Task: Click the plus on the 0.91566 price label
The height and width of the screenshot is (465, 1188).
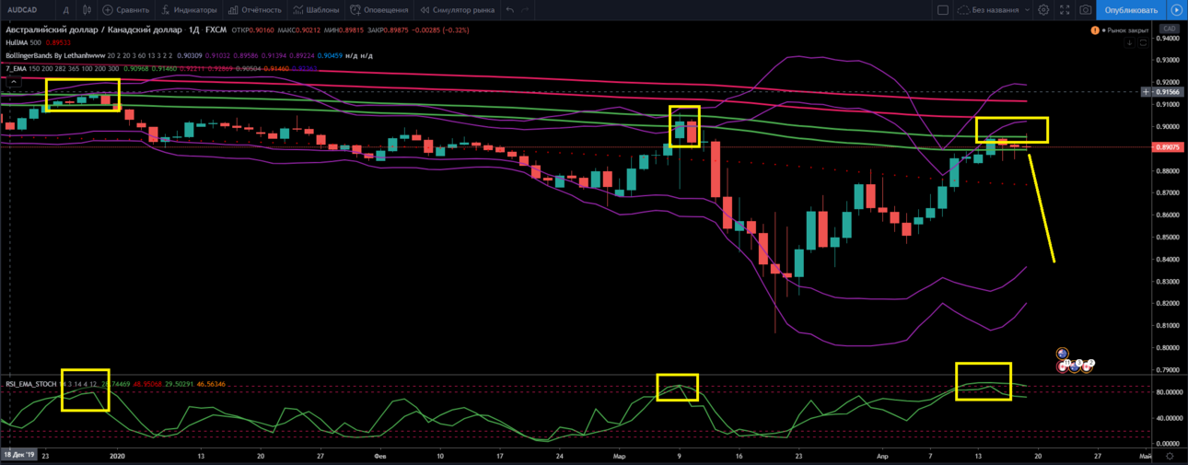Action: (x=1146, y=92)
